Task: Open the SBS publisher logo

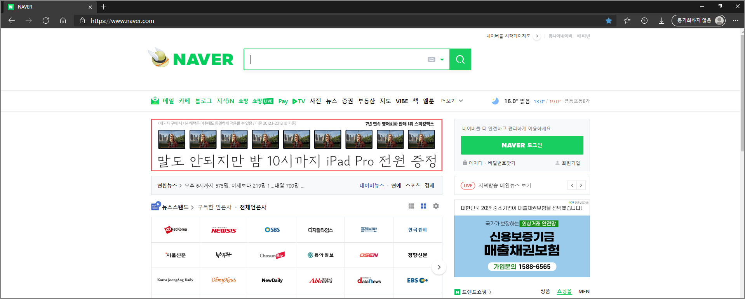Action: coord(272,230)
